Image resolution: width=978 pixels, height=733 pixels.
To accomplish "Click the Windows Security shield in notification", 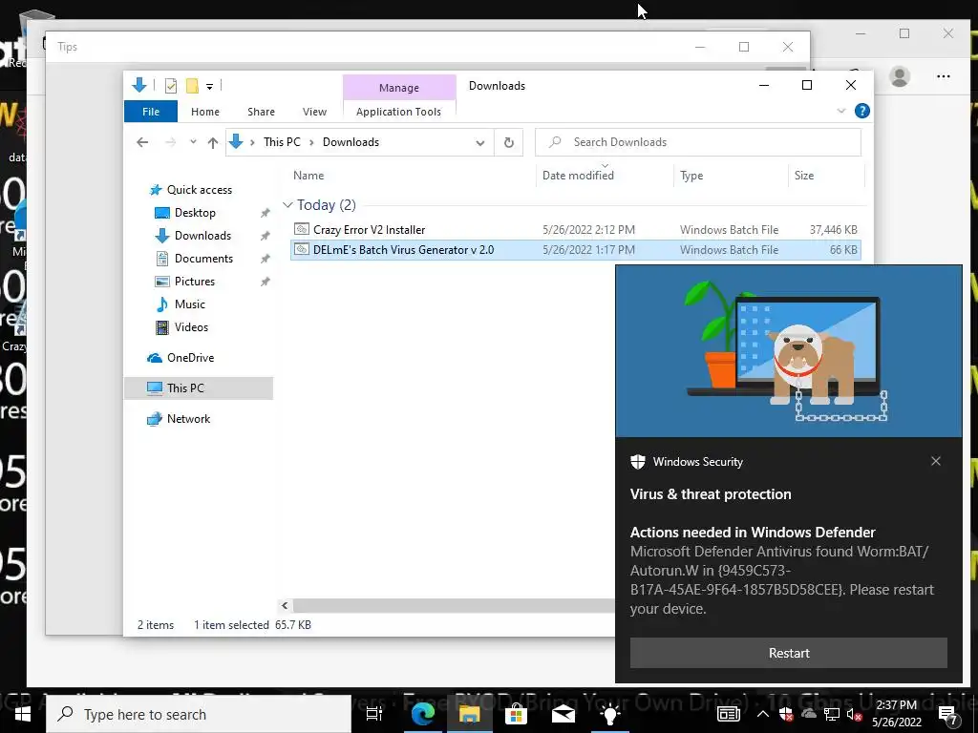I will tap(637, 462).
